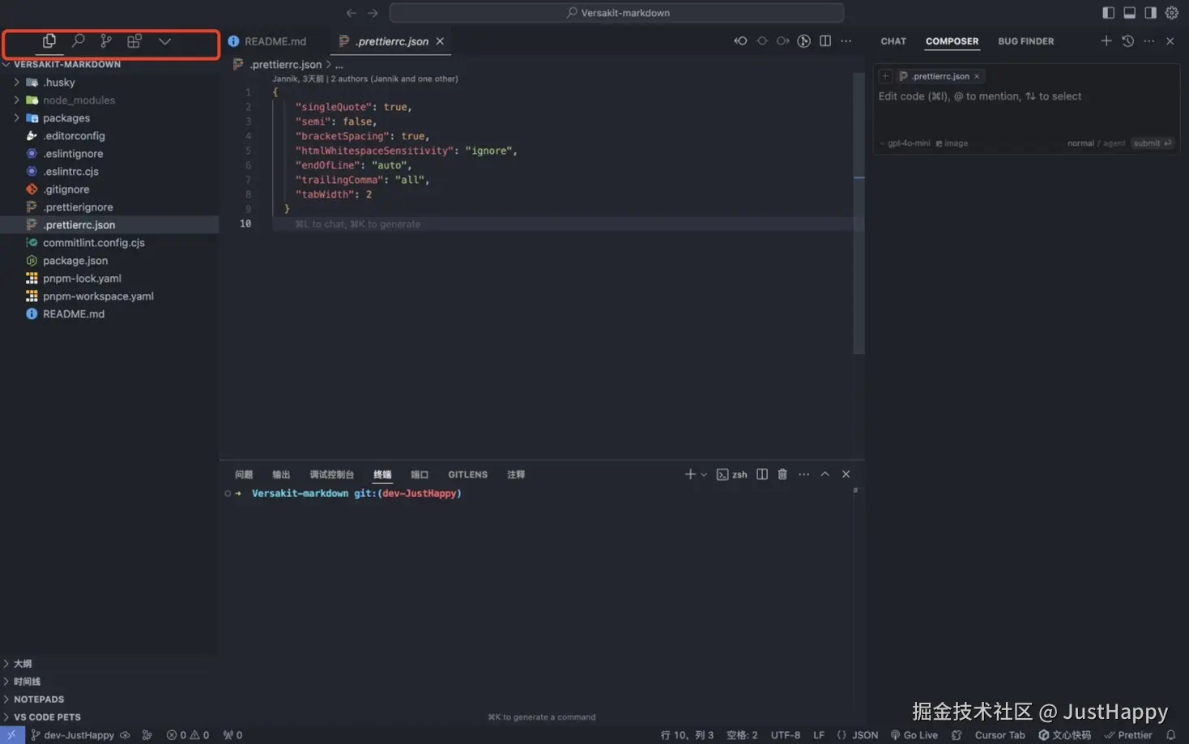Viewport: 1189px width, 744px height.
Task: Expand the 时间线 timeline section
Action: 109,682
